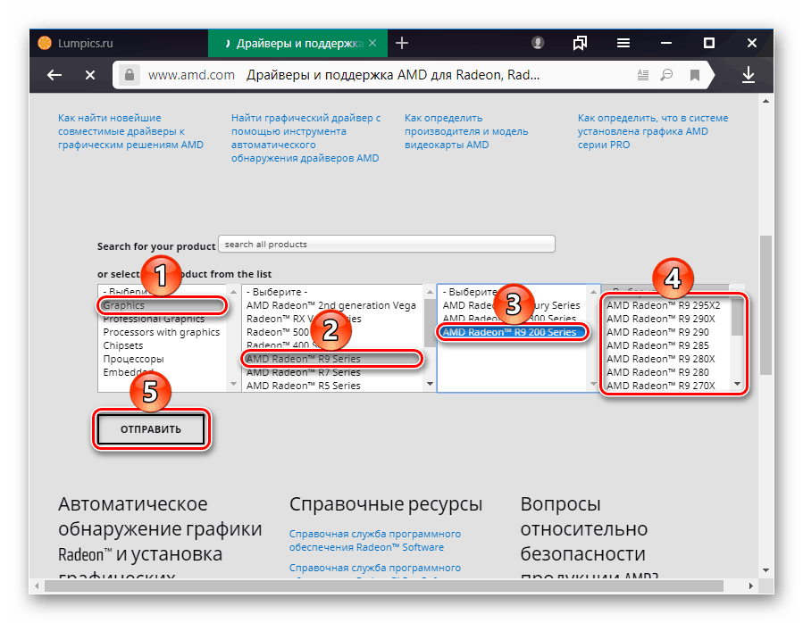The width and height of the screenshot is (803, 623).
Task: Click the browser back arrow
Action: pos(54,75)
